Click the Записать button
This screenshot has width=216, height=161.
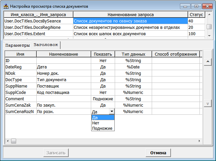pos(56,153)
